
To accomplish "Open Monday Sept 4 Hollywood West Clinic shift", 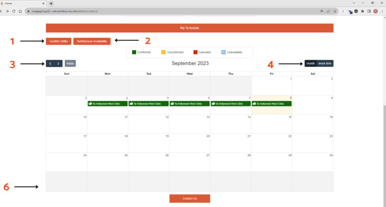I will (x=107, y=104).
